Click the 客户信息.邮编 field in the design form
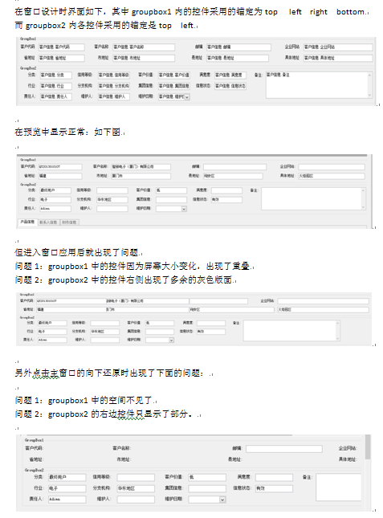Viewport: 383px width, 518px height. (x=238, y=47)
